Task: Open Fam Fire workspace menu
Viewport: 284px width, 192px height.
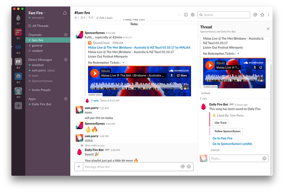Action: (x=37, y=13)
